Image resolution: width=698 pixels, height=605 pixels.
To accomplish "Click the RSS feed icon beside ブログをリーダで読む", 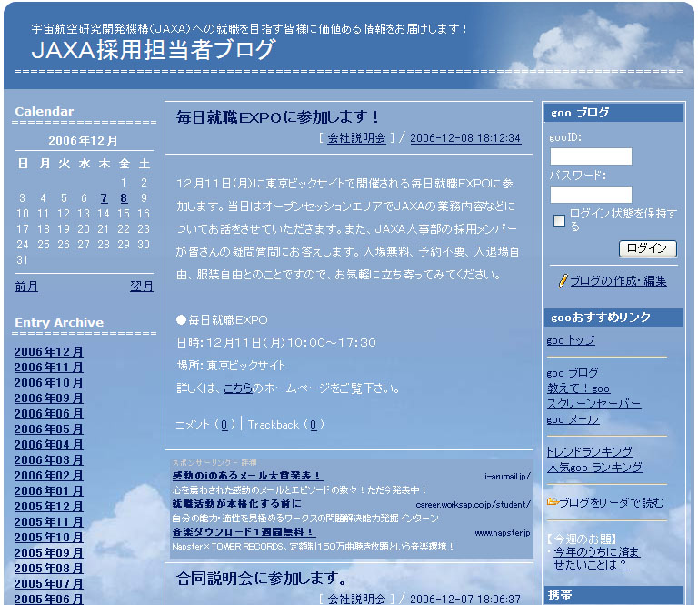I will 552,502.
